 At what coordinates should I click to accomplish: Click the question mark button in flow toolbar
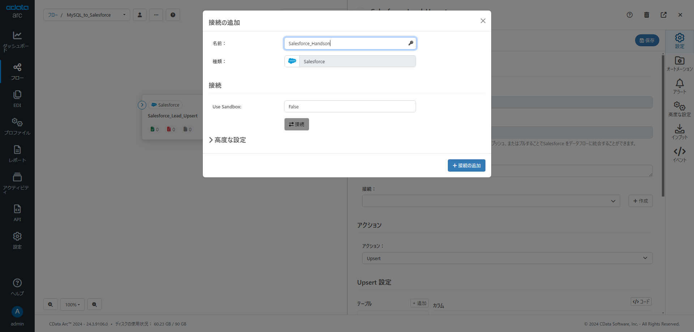[173, 15]
